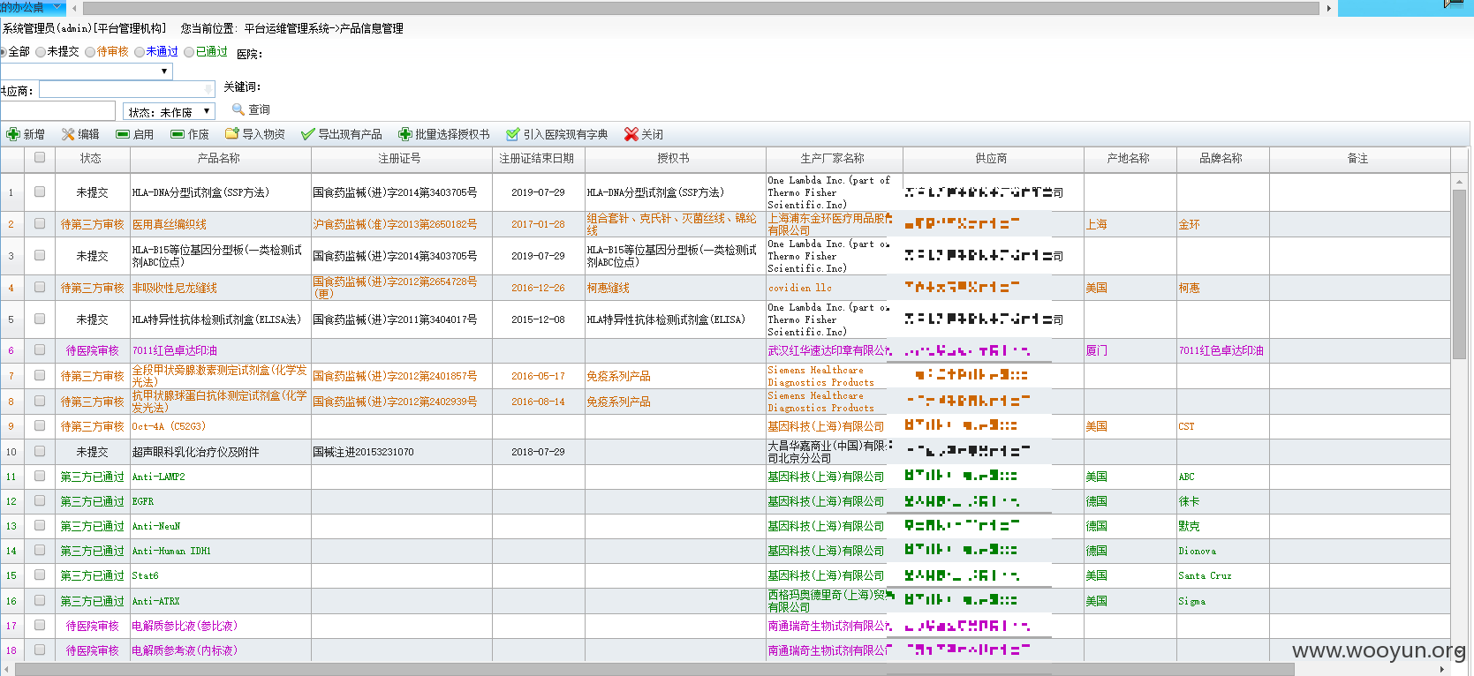Click the 非吸收性尼龙缝线 product name

[x=175, y=288]
